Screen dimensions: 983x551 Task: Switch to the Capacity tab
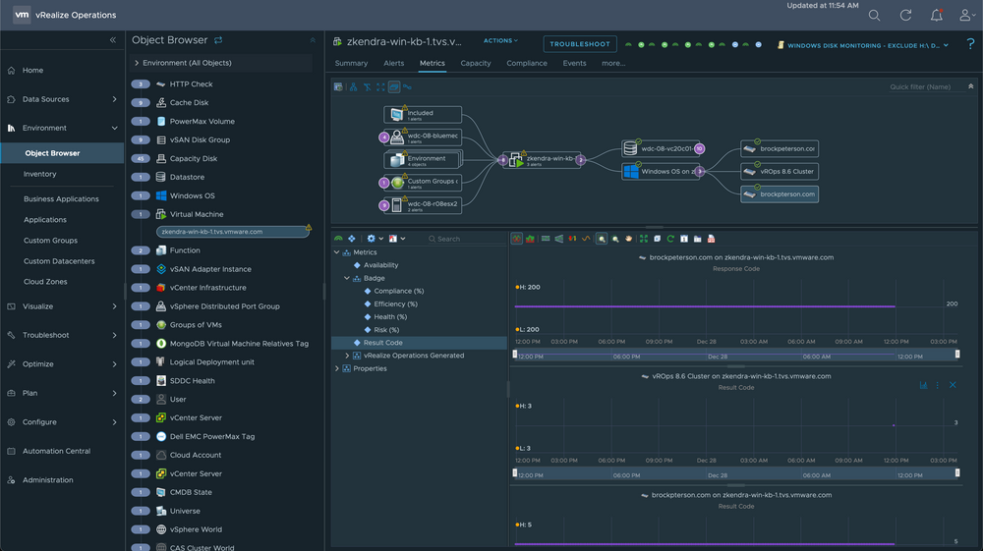476,63
